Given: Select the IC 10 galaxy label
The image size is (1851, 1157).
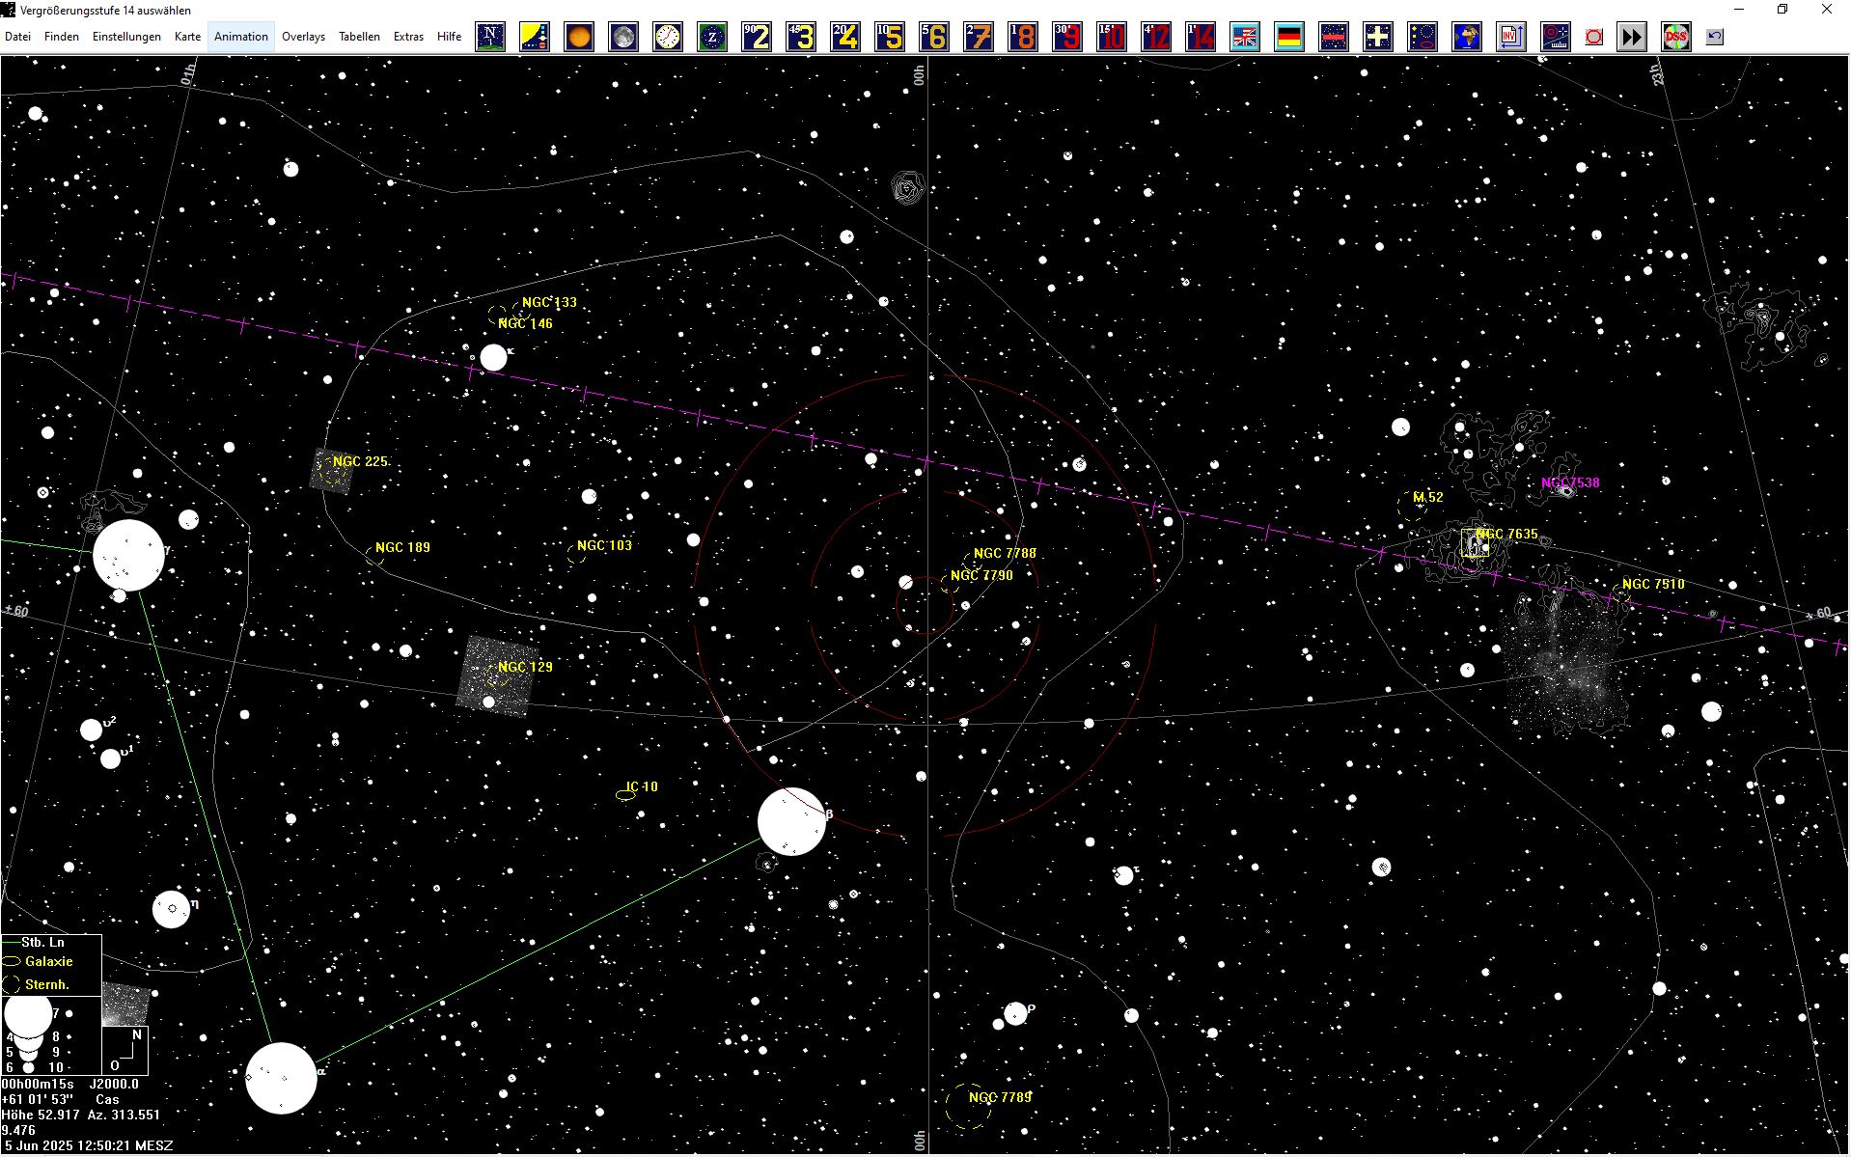Looking at the screenshot, I should (x=642, y=786).
